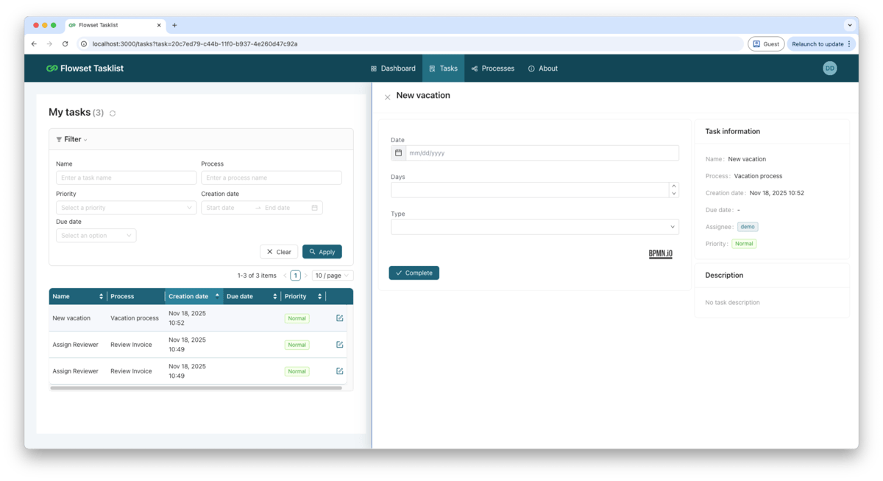Open the DD user avatar menu
Viewport: 883px width, 481px height.
[829, 69]
